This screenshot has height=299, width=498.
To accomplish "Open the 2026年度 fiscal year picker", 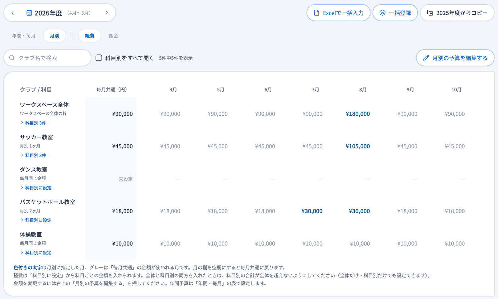I will pos(59,13).
